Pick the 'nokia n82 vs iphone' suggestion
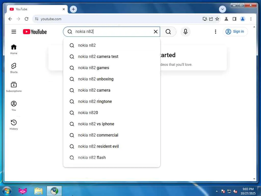This screenshot has width=261, height=196. 112,124
